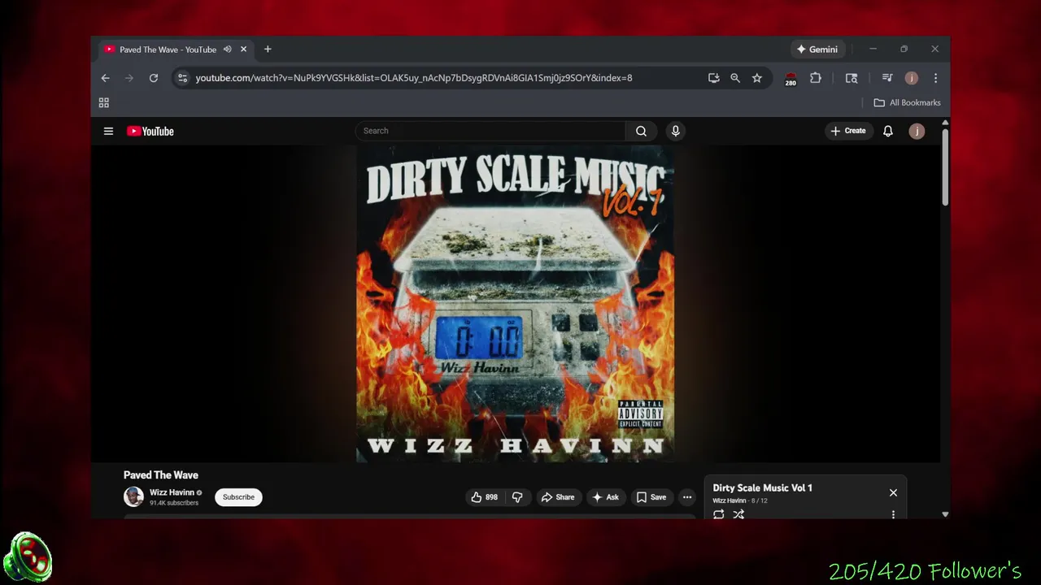Click the Dirty Scale Music Vol 1 playlist title
1041x585 pixels.
(762, 488)
